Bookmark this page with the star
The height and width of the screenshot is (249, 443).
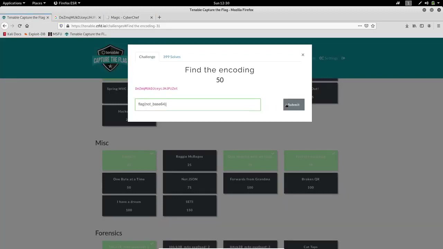click(x=373, y=26)
